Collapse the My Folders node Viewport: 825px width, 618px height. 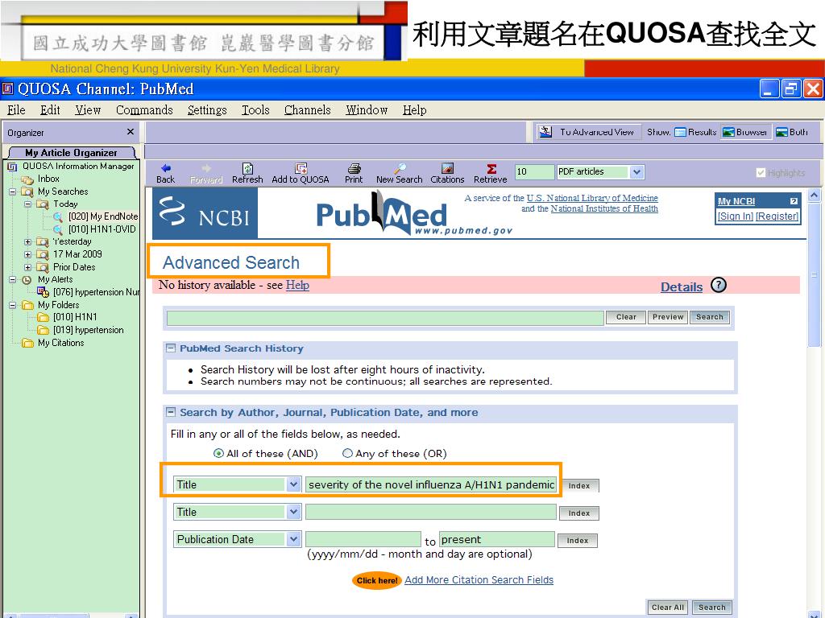pos(13,305)
